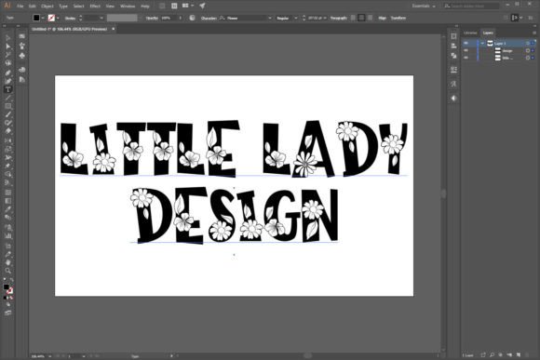Click the Transform button in control bar
This screenshot has width=540, height=360.
[398, 18]
